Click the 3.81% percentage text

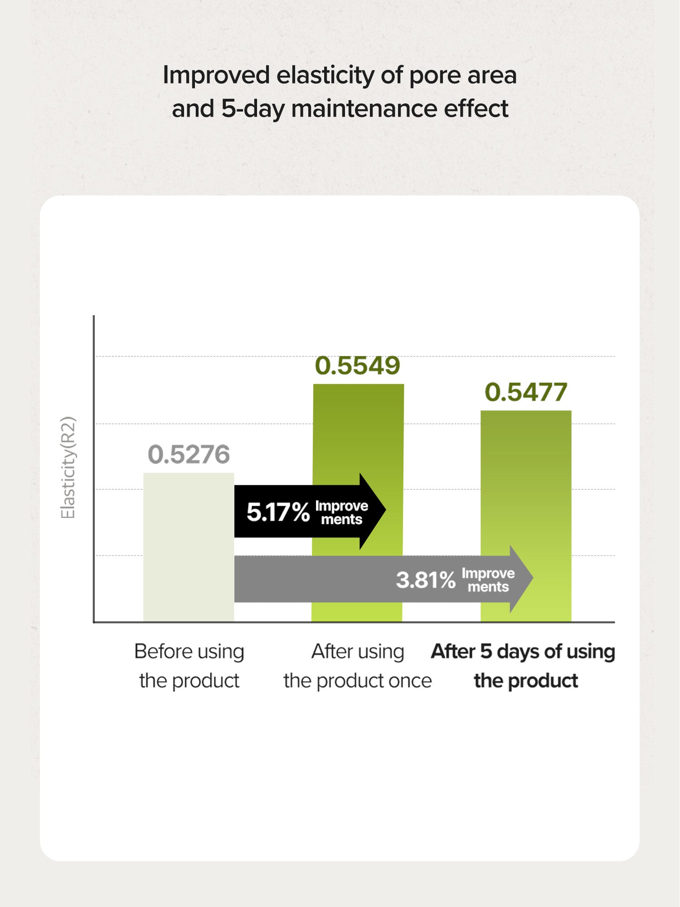426,580
